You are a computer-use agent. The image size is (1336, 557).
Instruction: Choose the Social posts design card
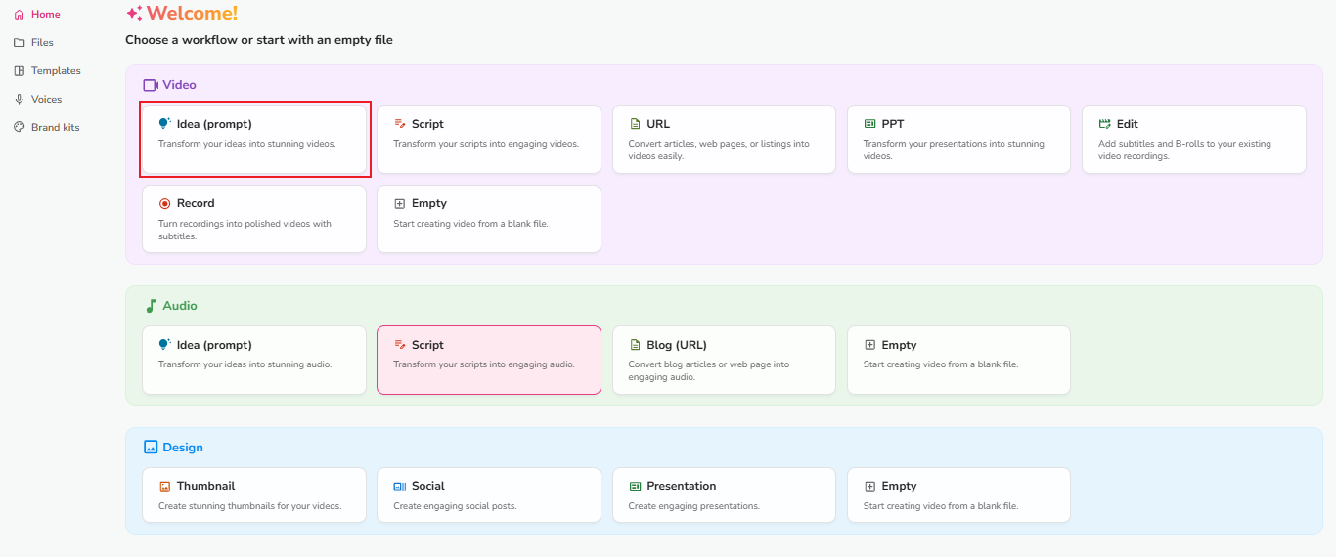(x=488, y=494)
